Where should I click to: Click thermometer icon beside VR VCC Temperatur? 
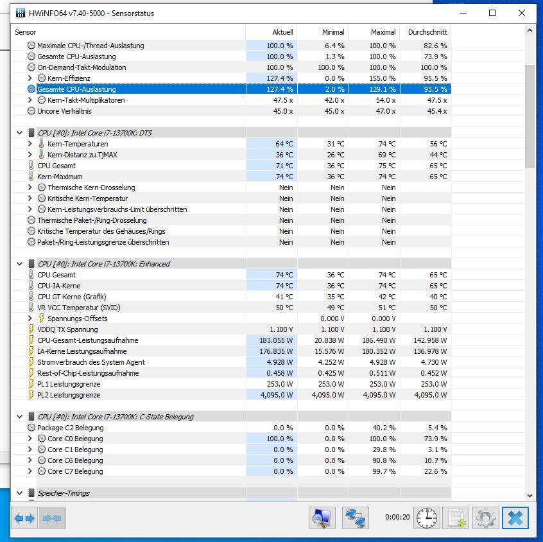click(31, 308)
